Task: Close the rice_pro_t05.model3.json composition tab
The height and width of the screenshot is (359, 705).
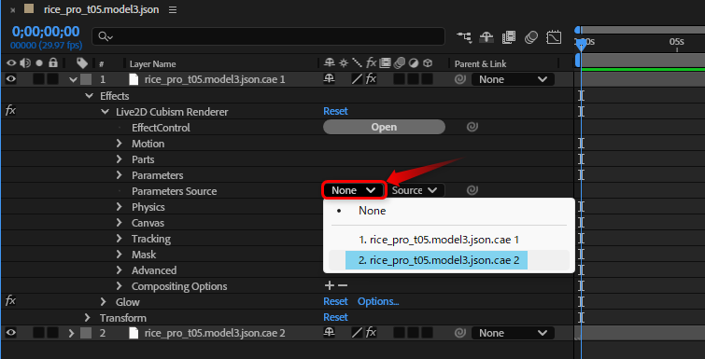Action: [x=12, y=10]
